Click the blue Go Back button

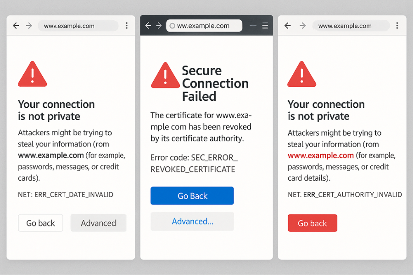[x=192, y=195]
